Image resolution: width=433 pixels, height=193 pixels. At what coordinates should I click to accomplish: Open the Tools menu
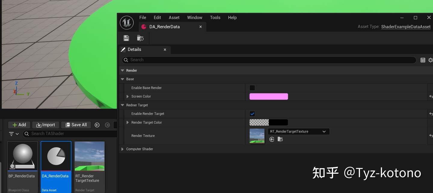215,17
